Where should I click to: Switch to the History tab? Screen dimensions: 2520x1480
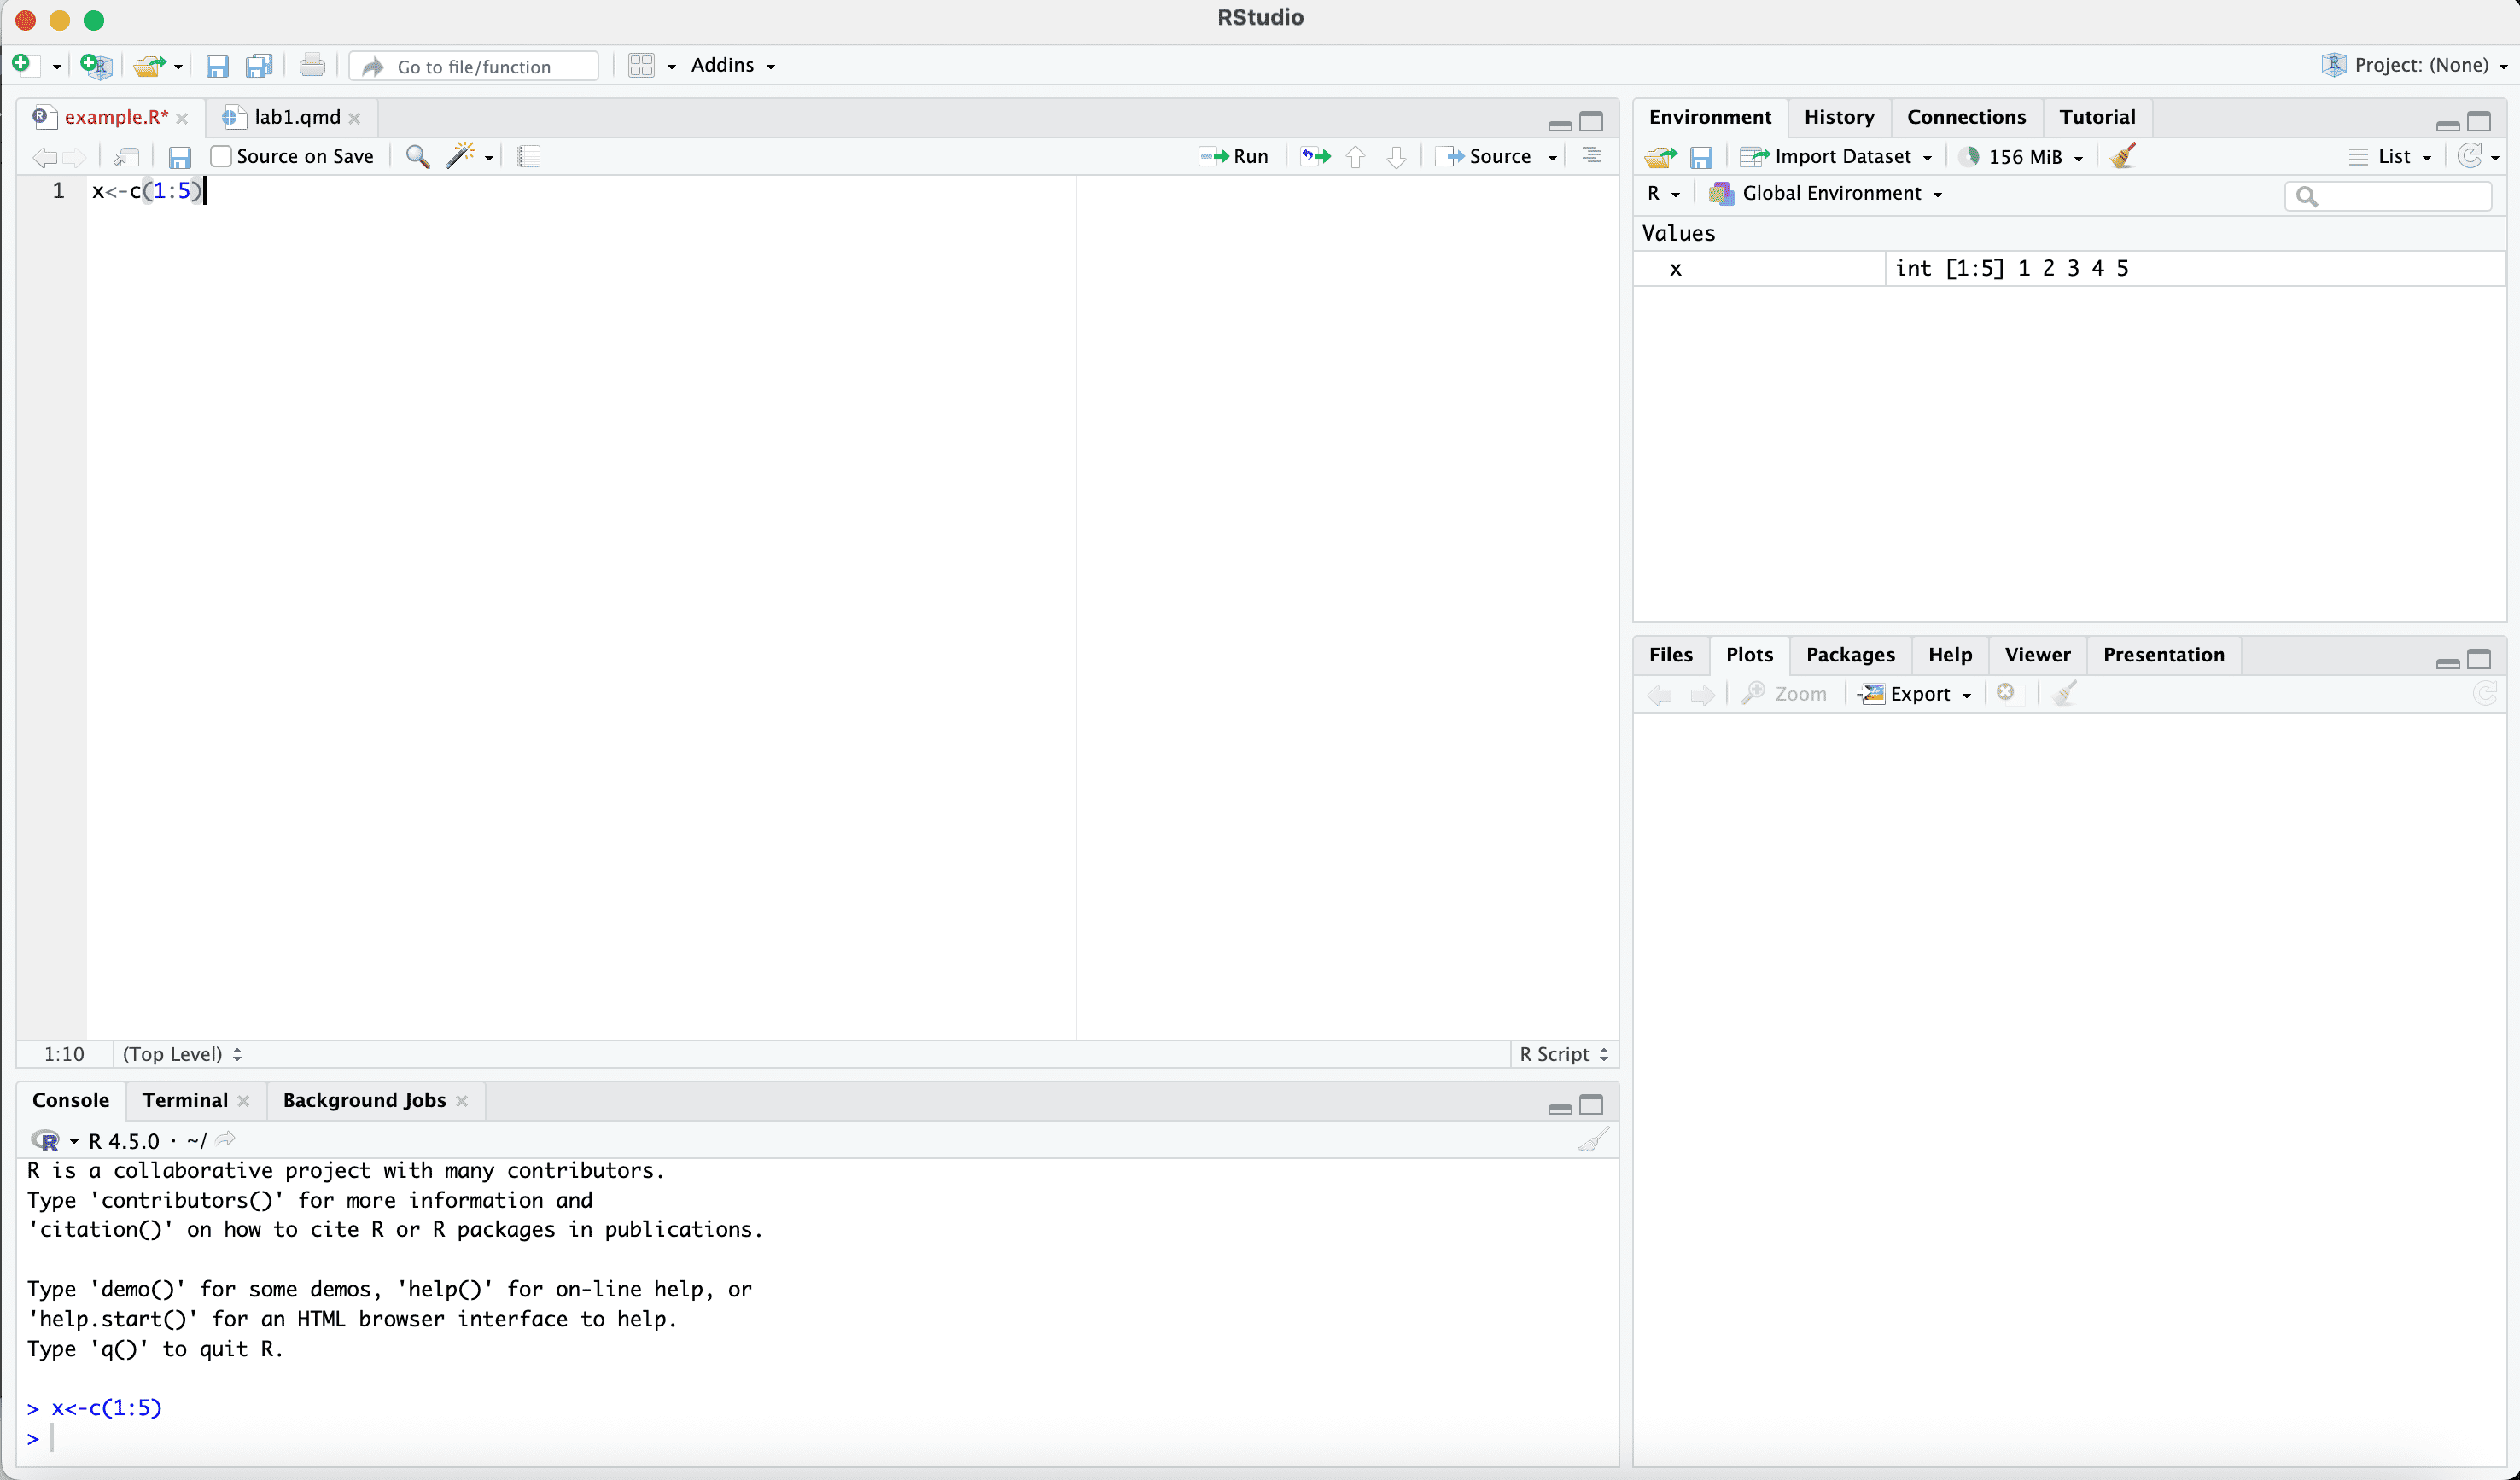coord(1838,117)
